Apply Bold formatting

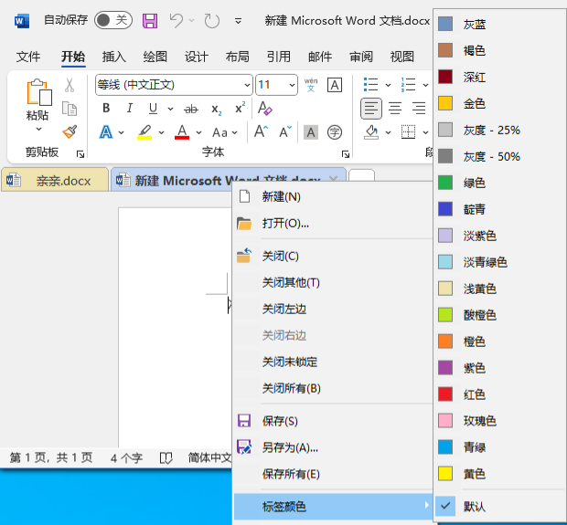click(x=106, y=108)
